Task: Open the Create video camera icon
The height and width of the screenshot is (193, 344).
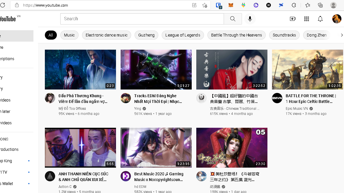Action: (x=293, y=19)
